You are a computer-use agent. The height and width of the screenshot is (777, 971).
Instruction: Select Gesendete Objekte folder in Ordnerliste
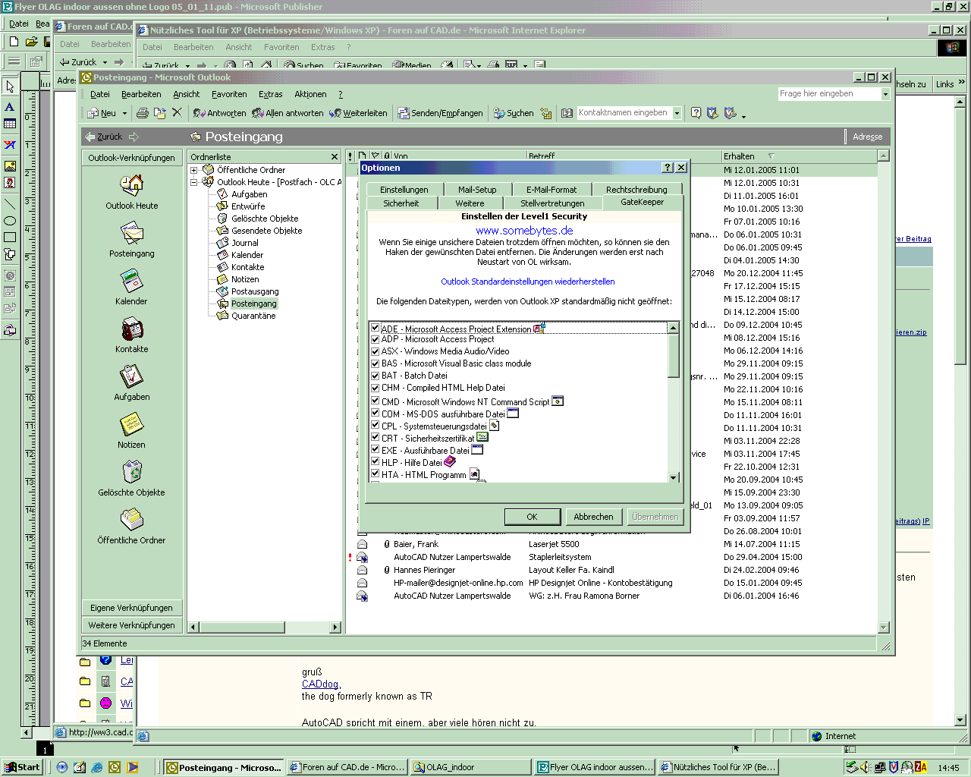point(267,231)
